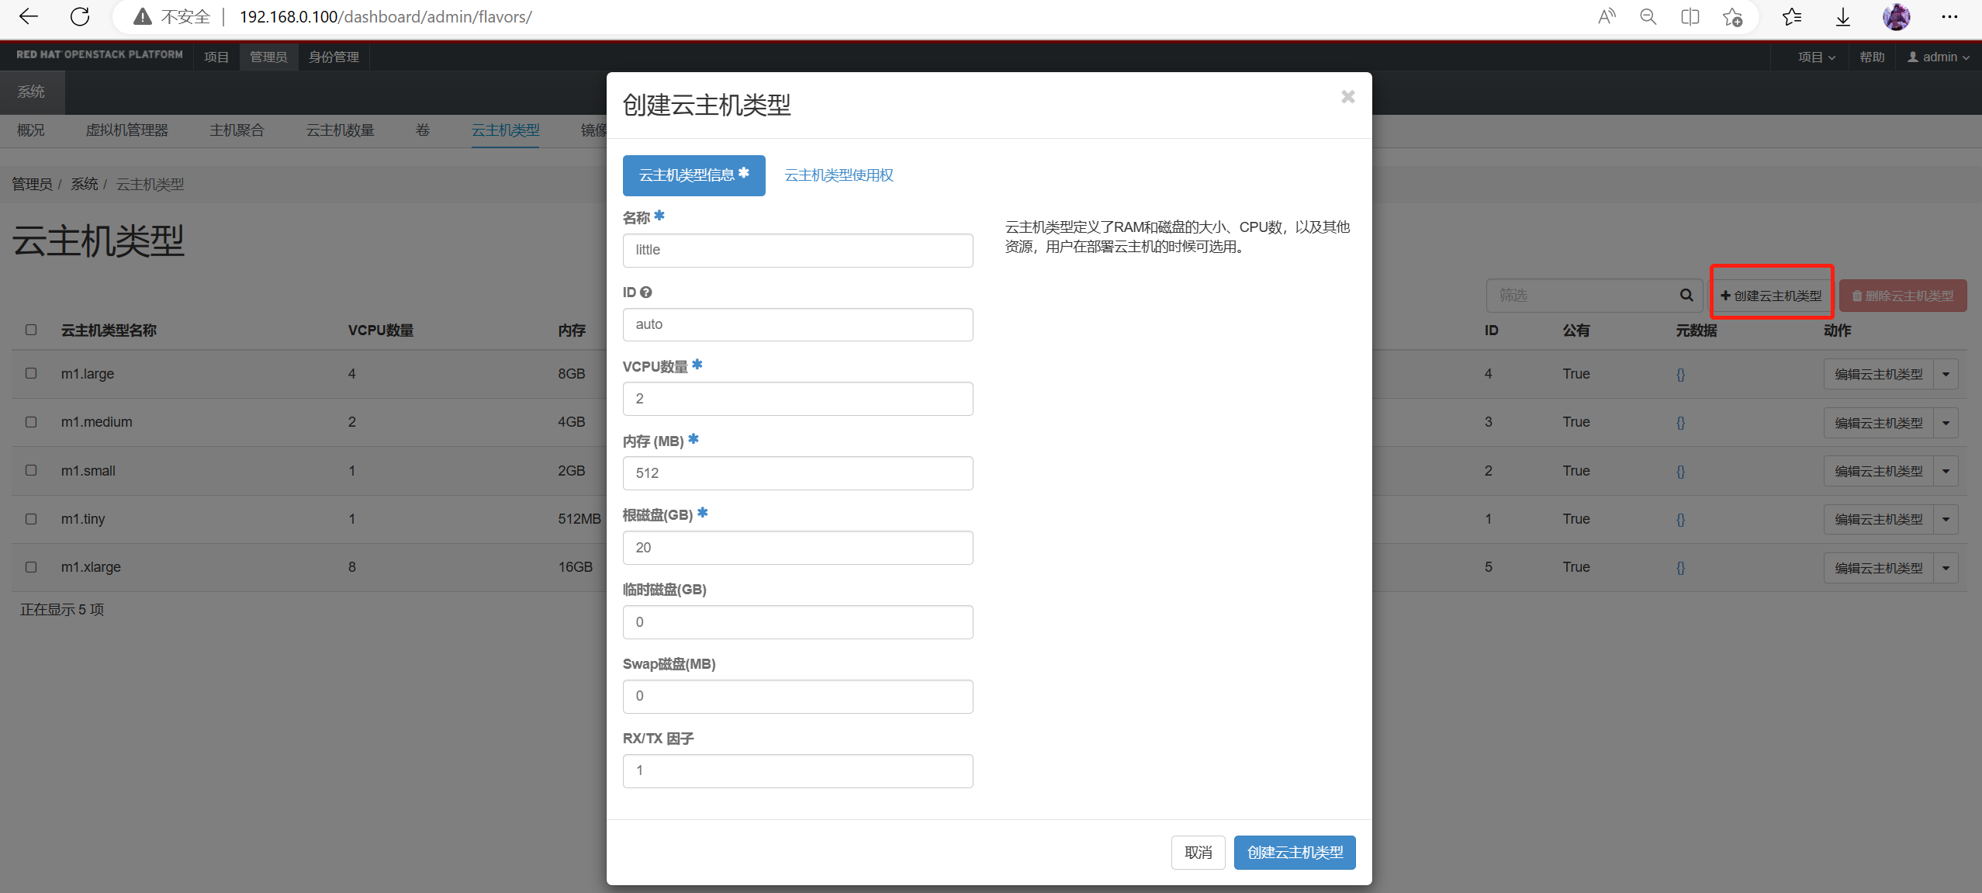The height and width of the screenshot is (893, 1982).
Task: Click the browser back arrow
Action: (29, 16)
